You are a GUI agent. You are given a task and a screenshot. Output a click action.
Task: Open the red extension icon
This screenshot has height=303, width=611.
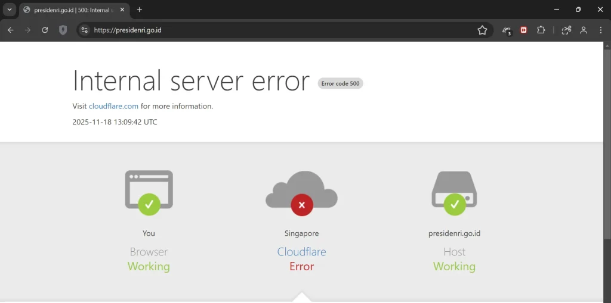(524, 30)
